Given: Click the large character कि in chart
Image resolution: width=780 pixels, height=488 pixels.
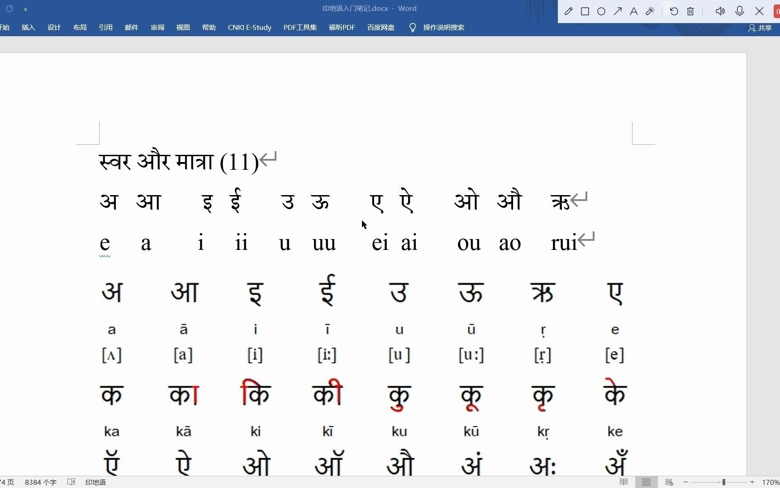Looking at the screenshot, I should (256, 393).
